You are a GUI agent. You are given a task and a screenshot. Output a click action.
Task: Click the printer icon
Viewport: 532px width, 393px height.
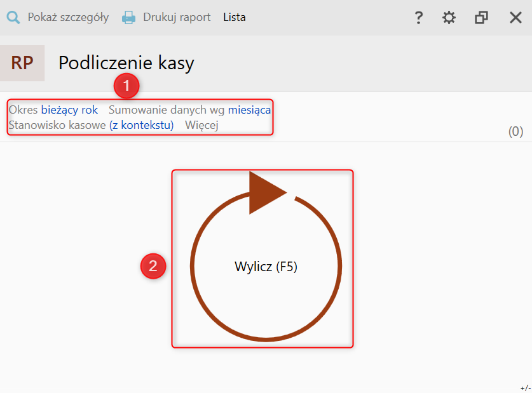128,17
